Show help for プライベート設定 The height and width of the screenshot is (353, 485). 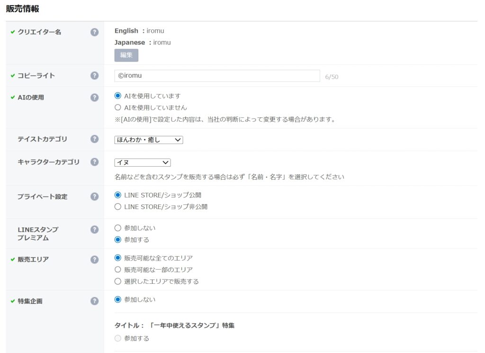(x=95, y=197)
